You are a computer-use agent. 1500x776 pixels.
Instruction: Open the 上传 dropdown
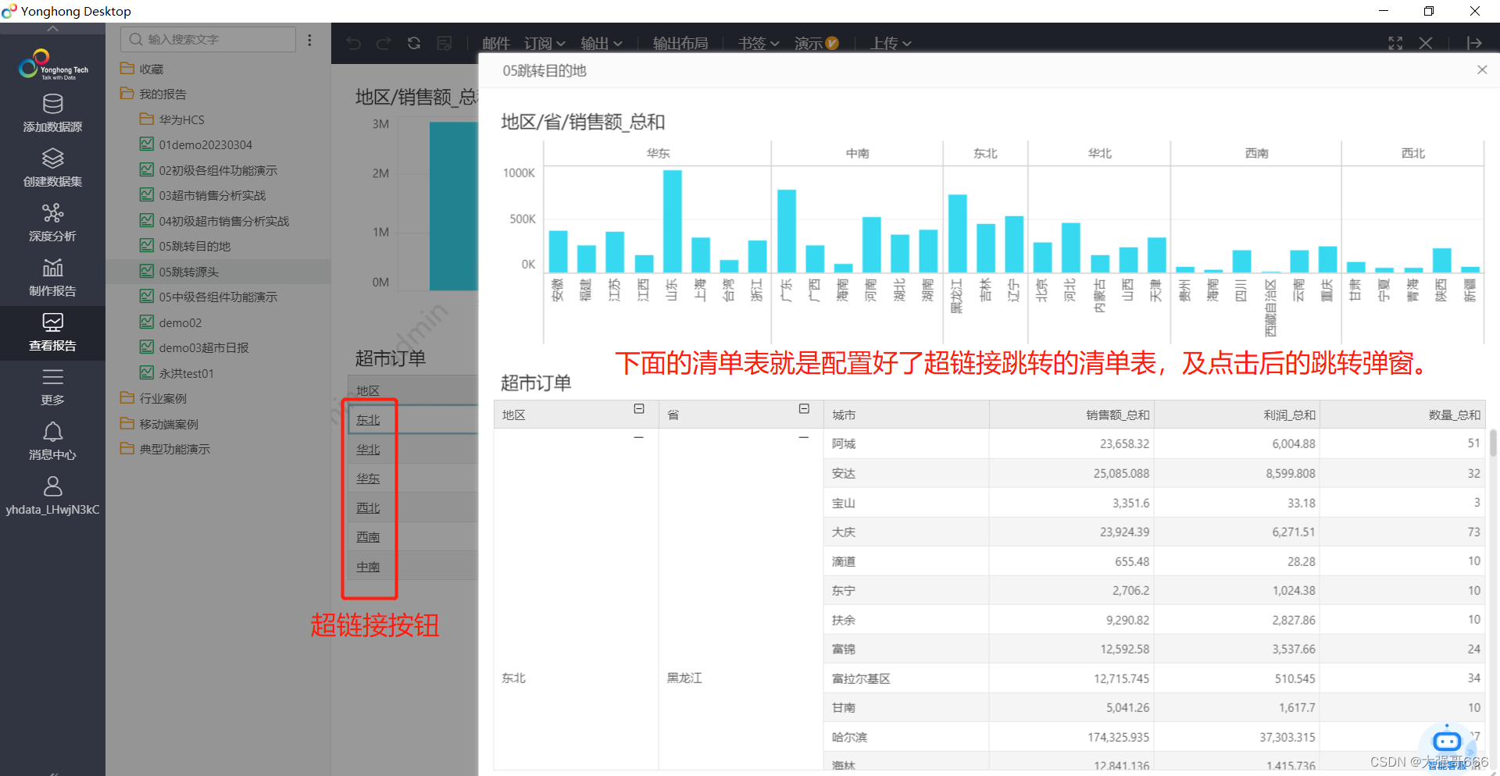point(891,43)
